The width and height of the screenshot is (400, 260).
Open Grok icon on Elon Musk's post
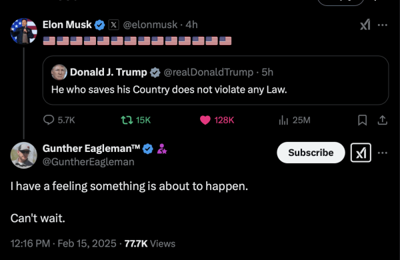tap(365, 25)
